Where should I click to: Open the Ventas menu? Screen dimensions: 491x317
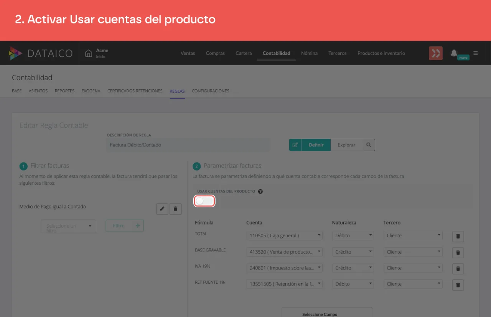coord(188,53)
